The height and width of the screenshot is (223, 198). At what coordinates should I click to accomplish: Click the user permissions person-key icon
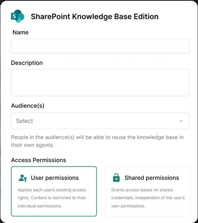pyautogui.click(x=23, y=178)
